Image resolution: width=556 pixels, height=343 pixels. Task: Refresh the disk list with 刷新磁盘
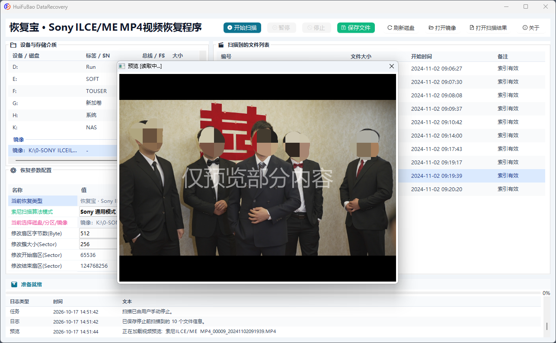[x=401, y=28]
